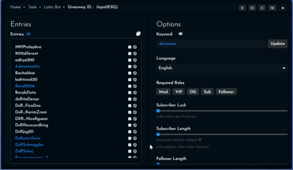293x170 pixels.
Task: Toggle keyword visibility eye icon
Action: coord(181,34)
